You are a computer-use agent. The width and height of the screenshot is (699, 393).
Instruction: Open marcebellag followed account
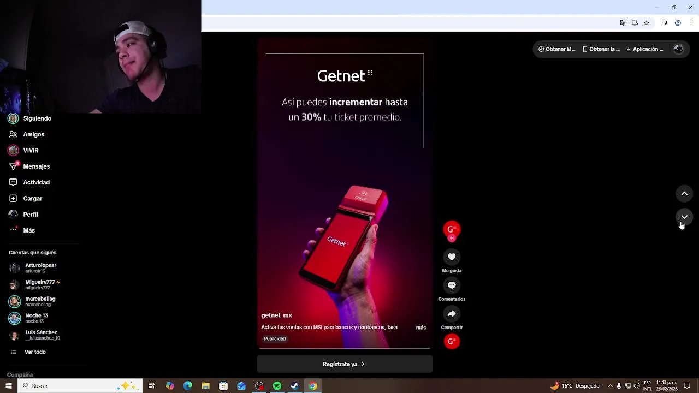[x=33, y=301]
